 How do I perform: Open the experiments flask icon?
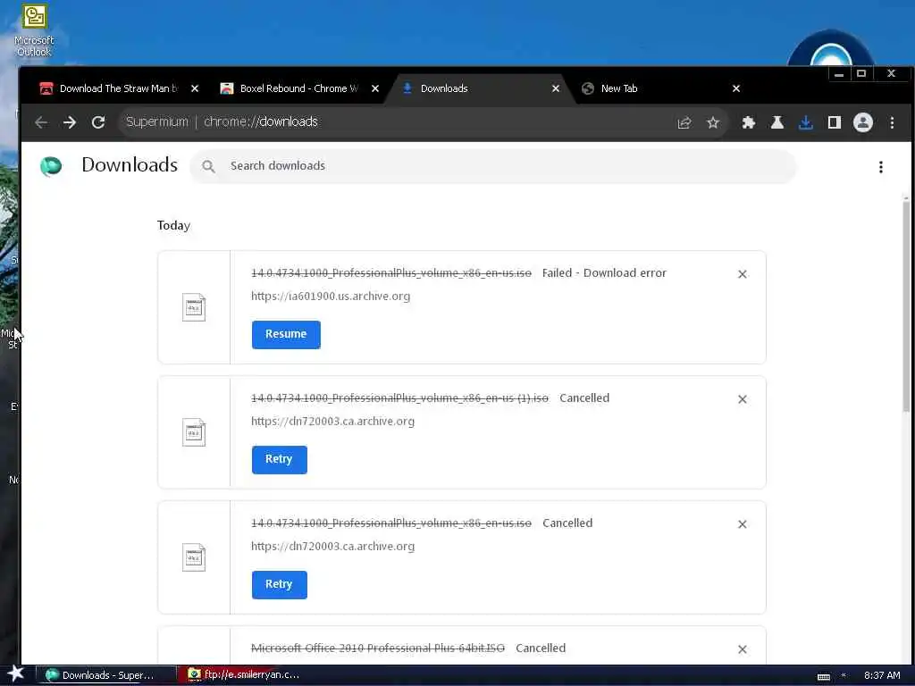[x=776, y=122]
